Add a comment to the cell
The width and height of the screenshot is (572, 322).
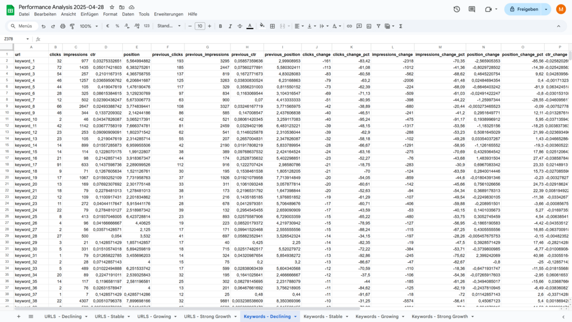359,26
